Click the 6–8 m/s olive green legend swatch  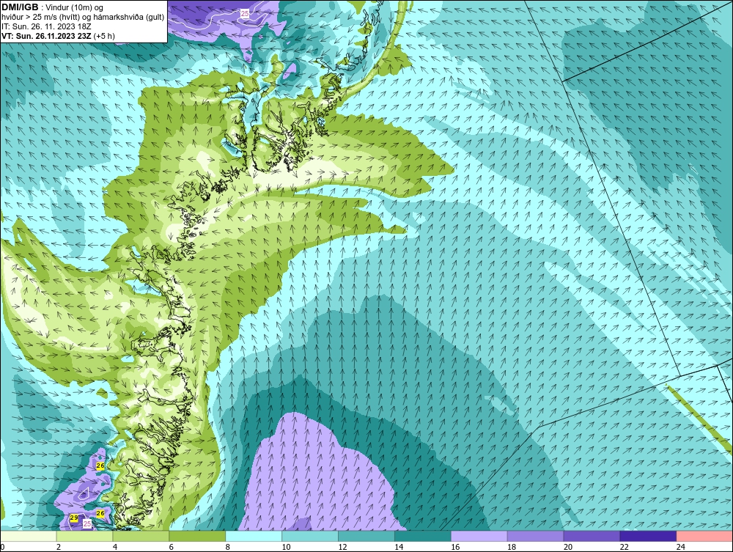[197, 536]
